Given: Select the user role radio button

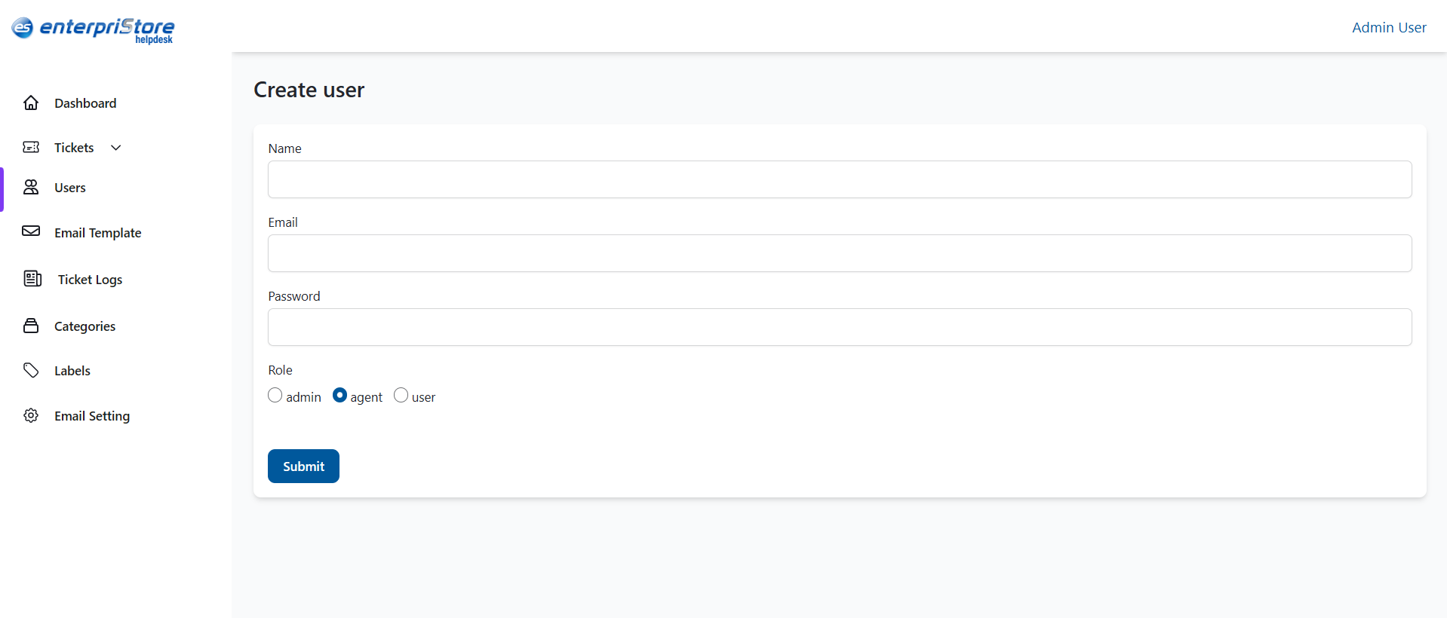Looking at the screenshot, I should 401,394.
